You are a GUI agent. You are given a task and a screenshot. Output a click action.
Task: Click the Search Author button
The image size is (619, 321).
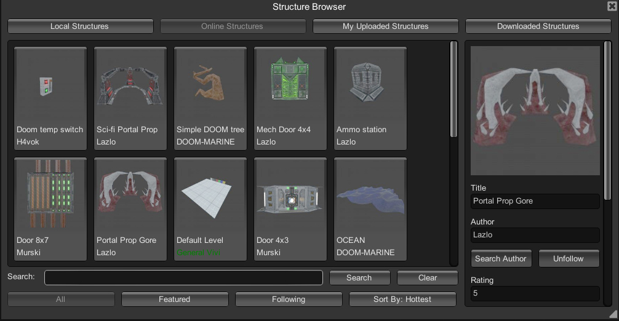pos(501,259)
